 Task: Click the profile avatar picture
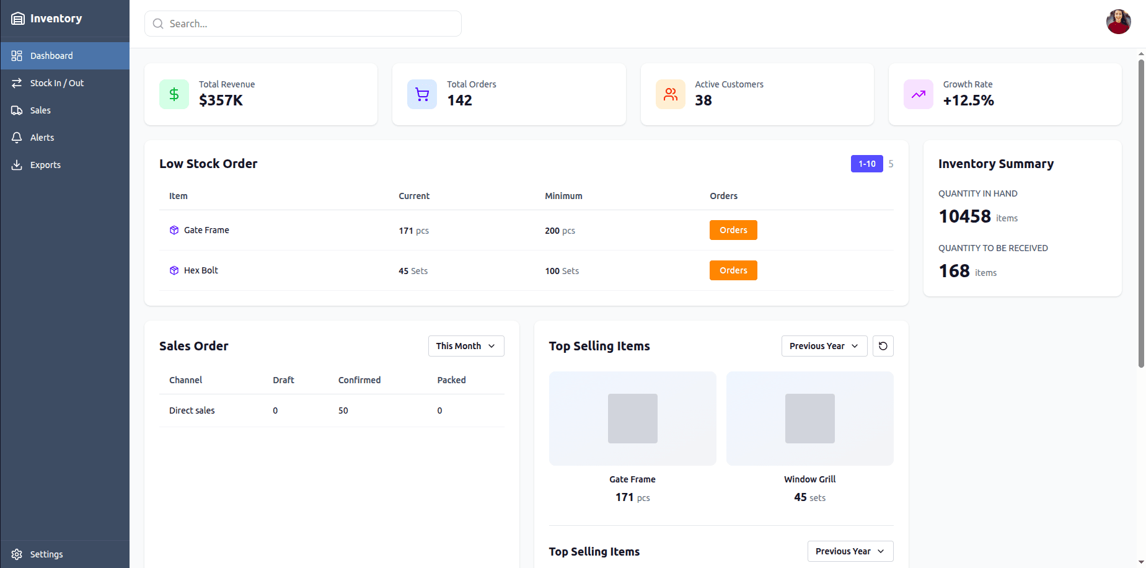coord(1118,21)
